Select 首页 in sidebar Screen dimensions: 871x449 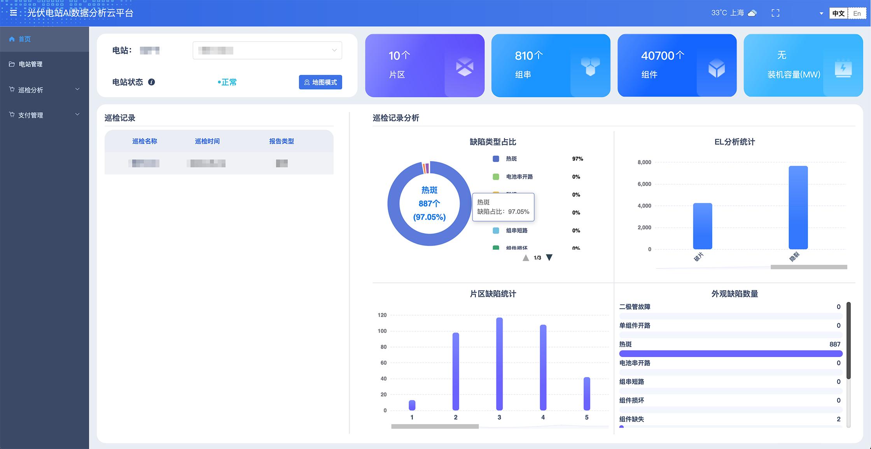[24, 39]
